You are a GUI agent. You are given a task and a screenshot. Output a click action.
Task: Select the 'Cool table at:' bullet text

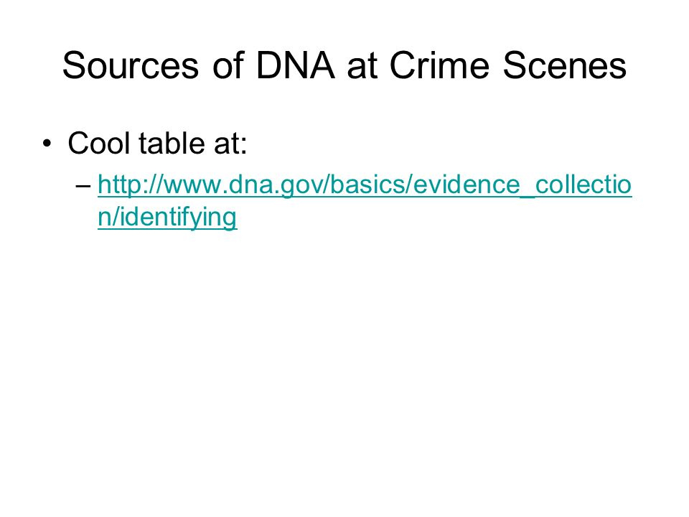coord(157,144)
